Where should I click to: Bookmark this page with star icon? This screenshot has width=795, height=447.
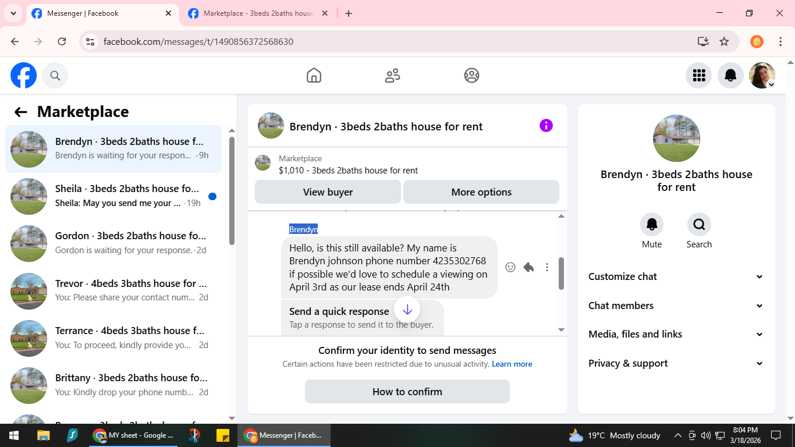click(724, 42)
